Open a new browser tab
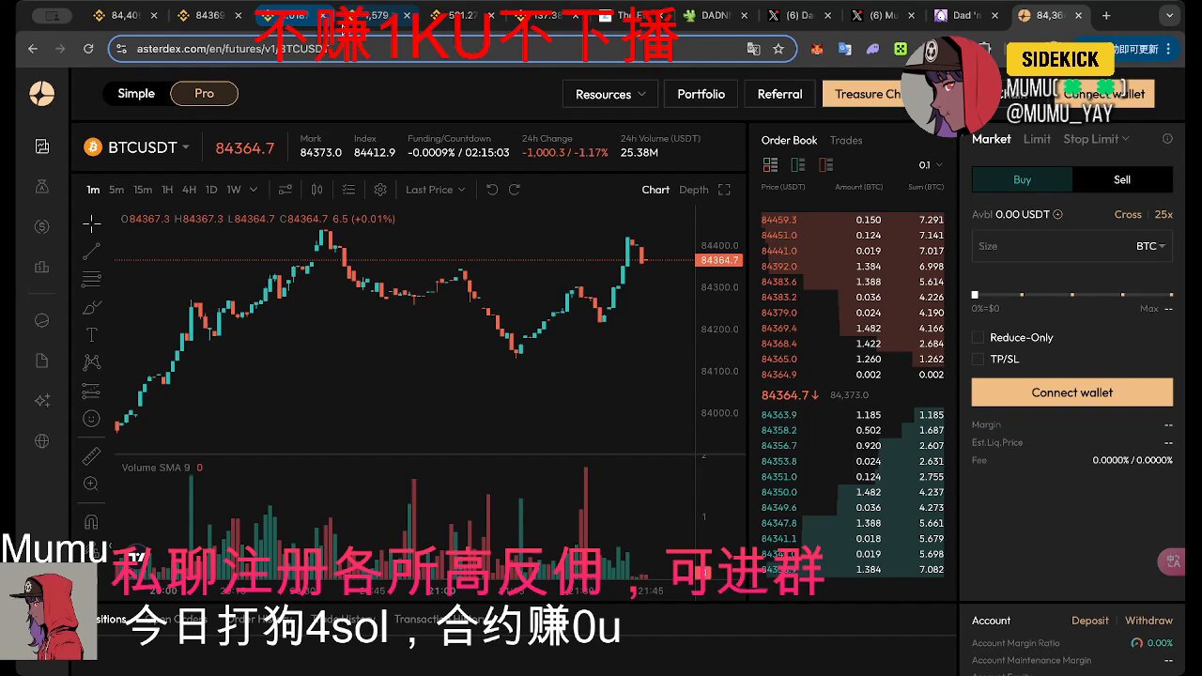 coord(1106,15)
